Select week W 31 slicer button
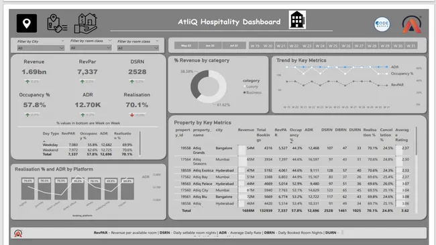The height and width of the screenshot is (245, 436). [x=411, y=46]
